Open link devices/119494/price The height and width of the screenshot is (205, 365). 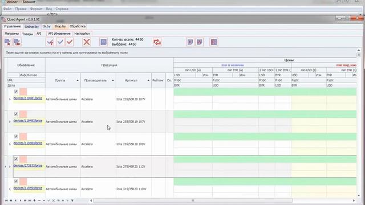28,188
